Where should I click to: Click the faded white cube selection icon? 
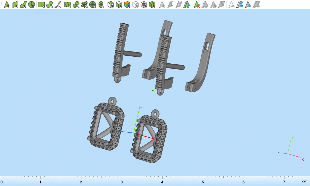pyautogui.click(x=136, y=4)
